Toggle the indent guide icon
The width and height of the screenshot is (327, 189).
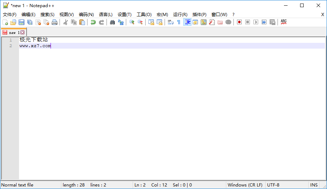187,22
